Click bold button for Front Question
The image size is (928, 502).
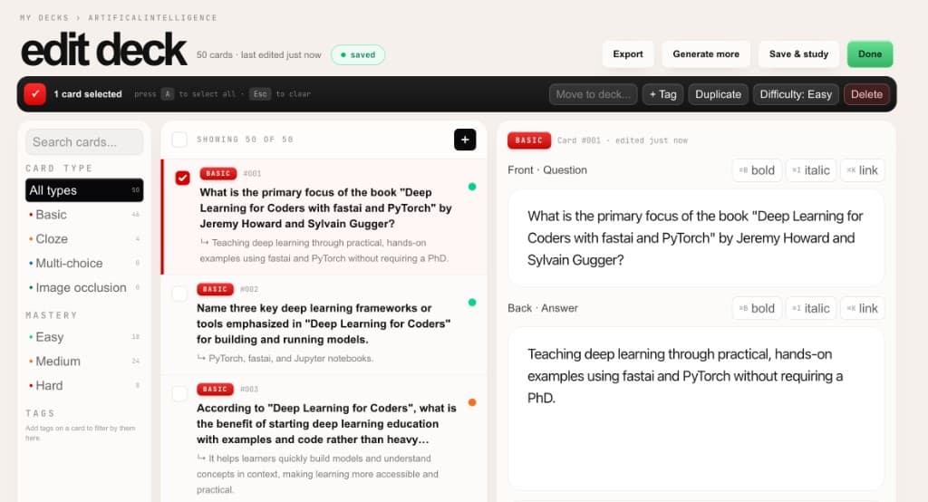point(757,170)
